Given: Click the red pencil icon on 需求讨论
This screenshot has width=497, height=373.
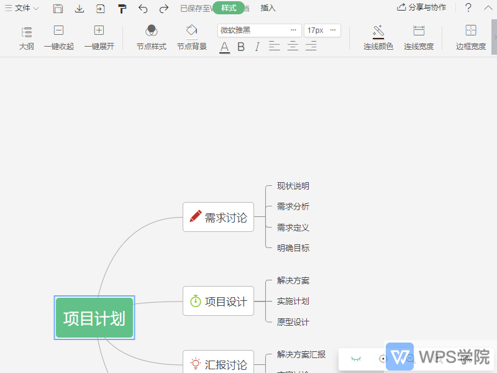Looking at the screenshot, I should point(196,216).
